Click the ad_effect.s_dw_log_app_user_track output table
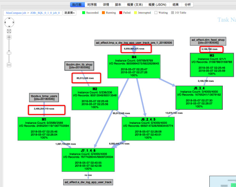The width and height of the screenshot is (236, 187). [88, 182]
